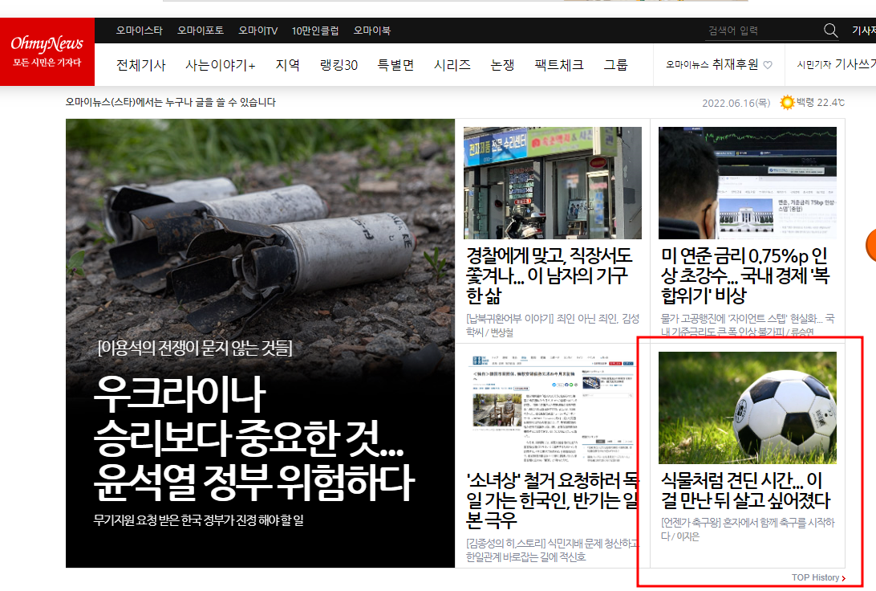
Task: Open the 오마이TV top menu item
Action: click(258, 31)
